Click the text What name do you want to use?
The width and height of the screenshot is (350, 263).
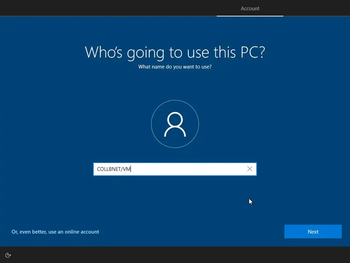(x=175, y=67)
